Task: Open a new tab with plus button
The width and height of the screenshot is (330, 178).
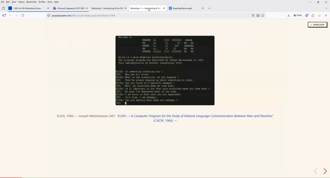Action: click(209, 8)
